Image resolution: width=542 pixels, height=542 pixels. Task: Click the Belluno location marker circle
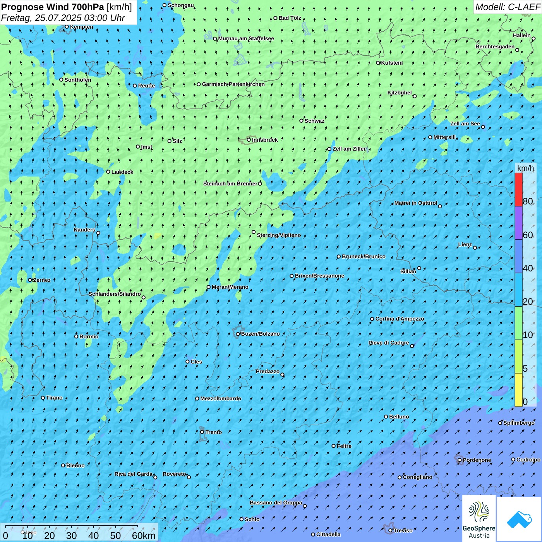tap(386, 417)
